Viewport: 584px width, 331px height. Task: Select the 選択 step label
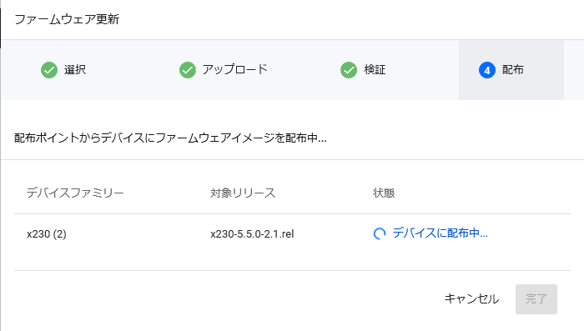point(75,70)
